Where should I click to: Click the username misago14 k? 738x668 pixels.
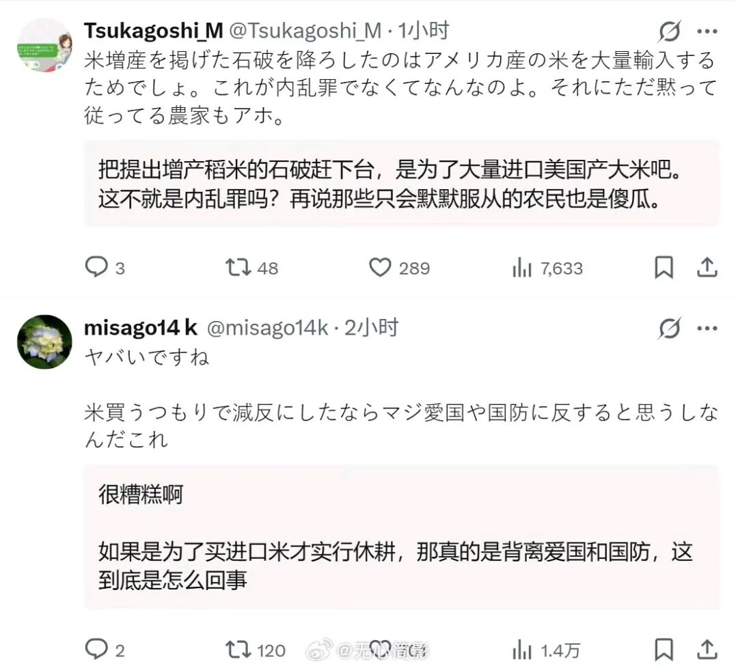(x=139, y=328)
